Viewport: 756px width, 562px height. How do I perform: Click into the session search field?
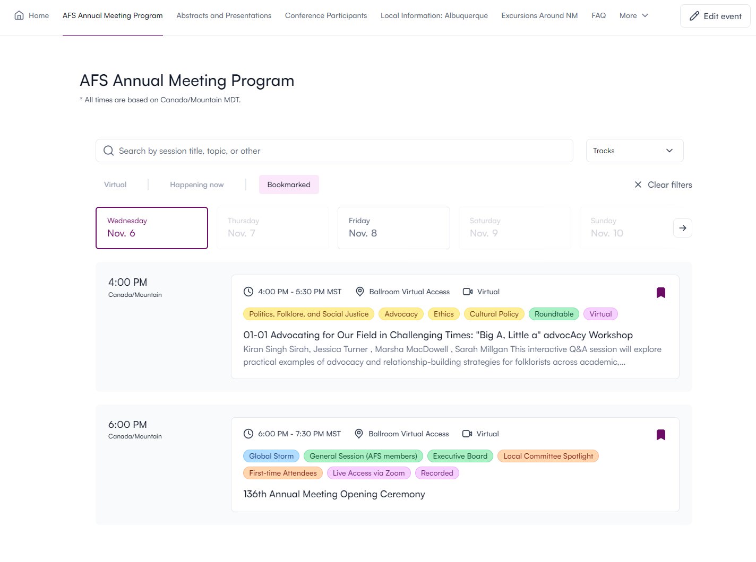[x=340, y=151]
